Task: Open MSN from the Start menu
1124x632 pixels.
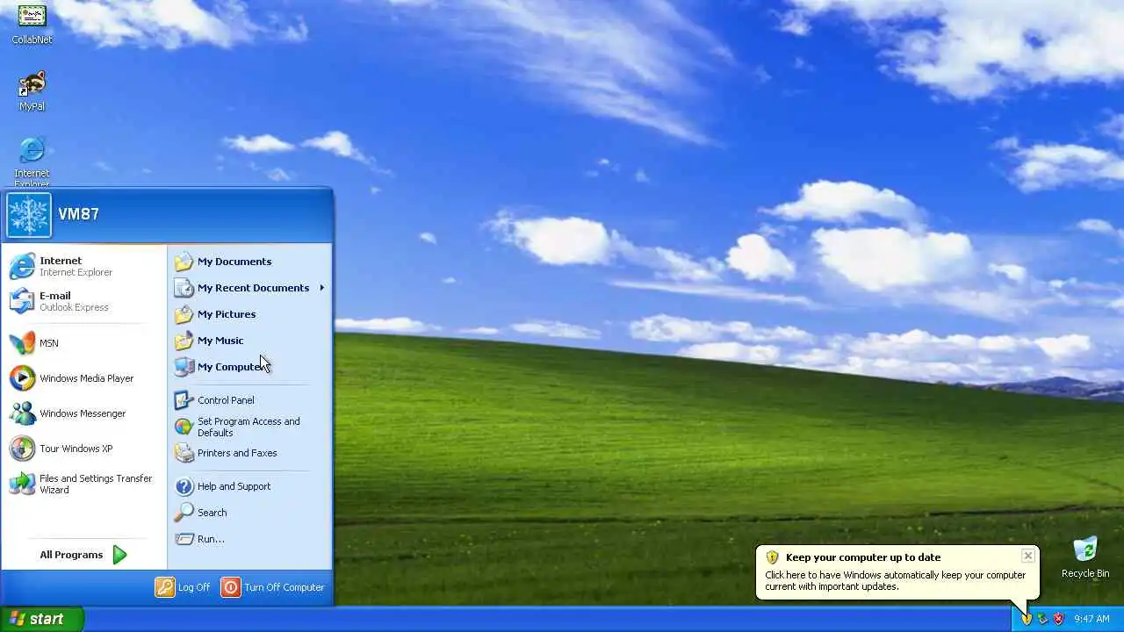Action: (84, 343)
